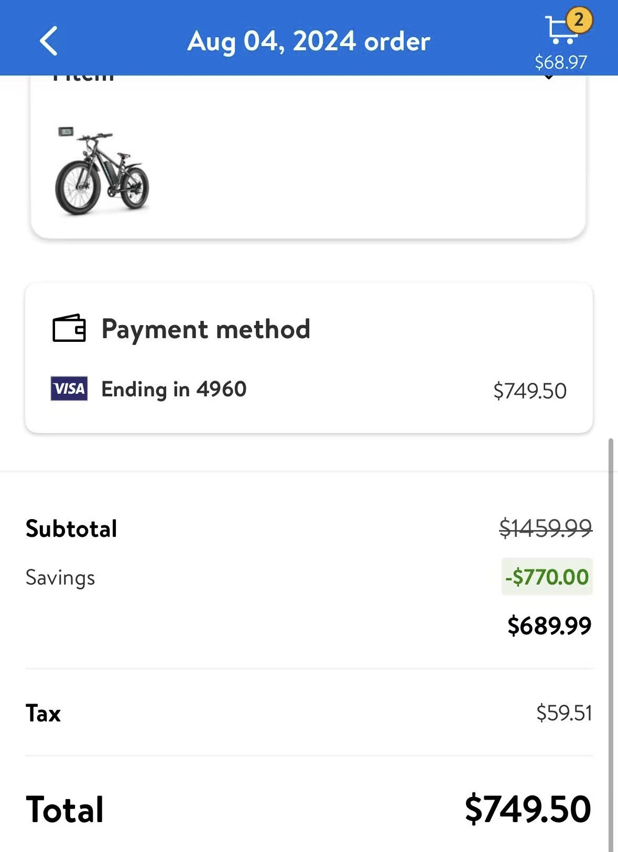Go back using the header back arrow
Viewport: 618px width, 852px height.
pos(49,41)
